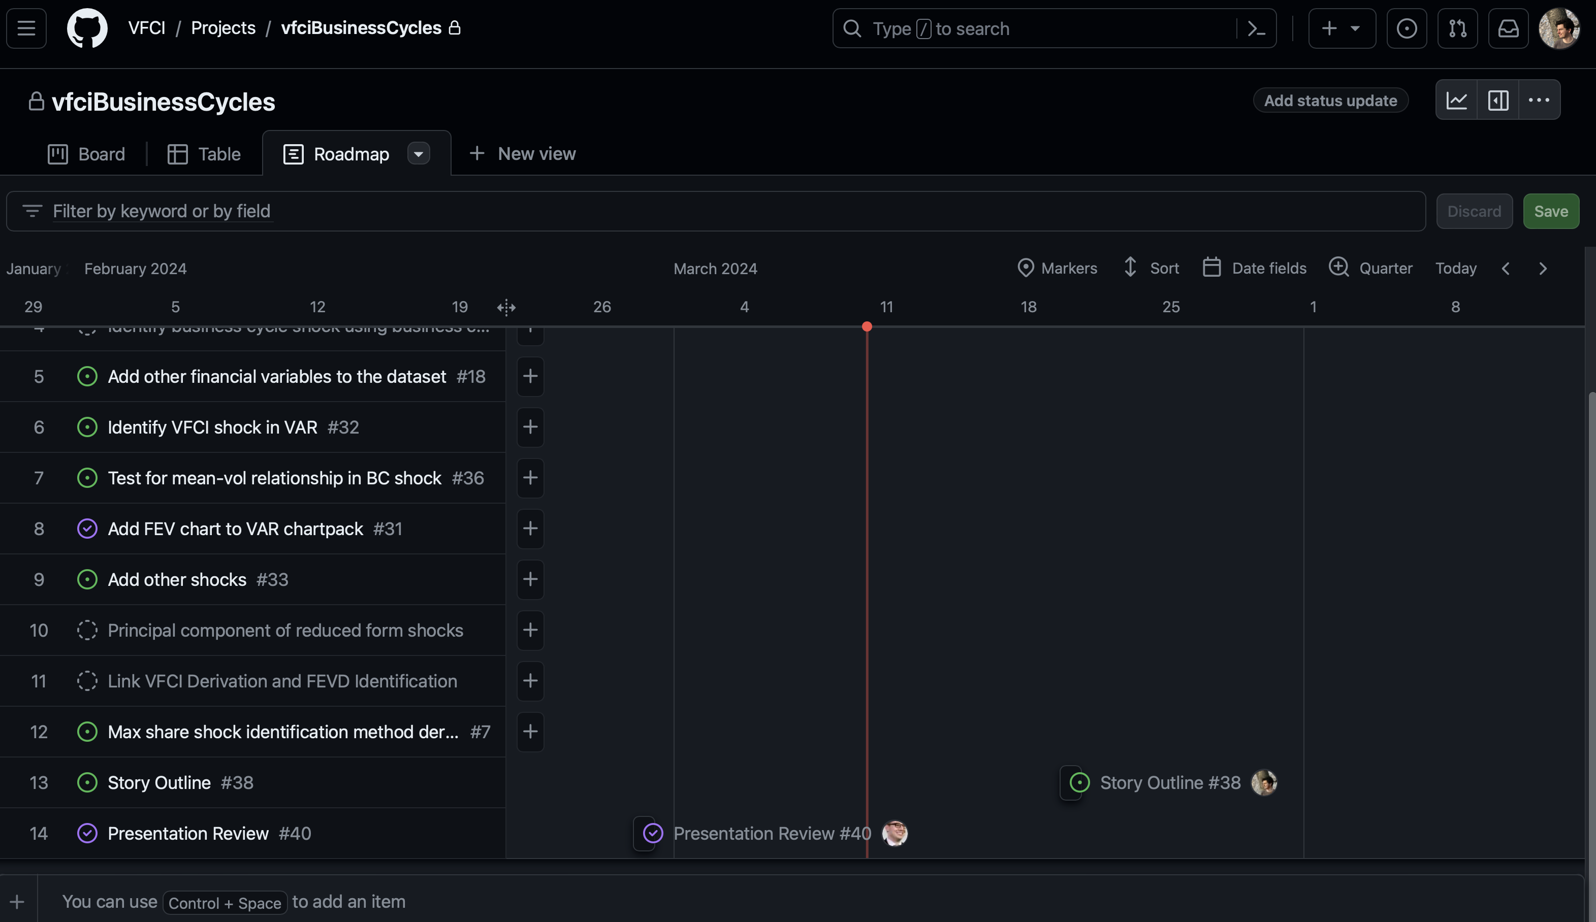Click the column resize handle near 19
Image resolution: width=1596 pixels, height=922 pixels.
point(506,307)
